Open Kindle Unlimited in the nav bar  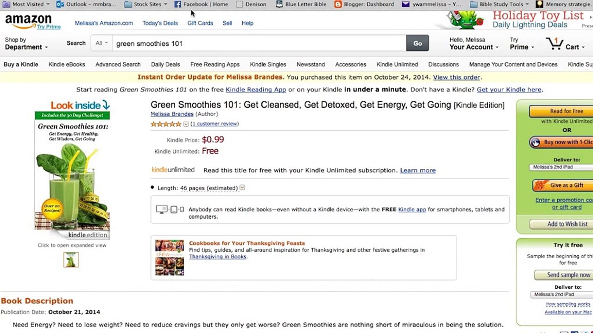[397, 64]
